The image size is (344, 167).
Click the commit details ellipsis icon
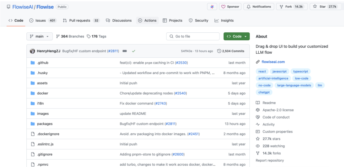[125, 51]
